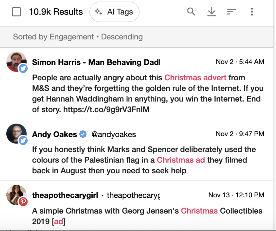276x231 pixels.
Task: Click theapothecarygirl's Pinterest badge icon
Action: (x=23, y=201)
